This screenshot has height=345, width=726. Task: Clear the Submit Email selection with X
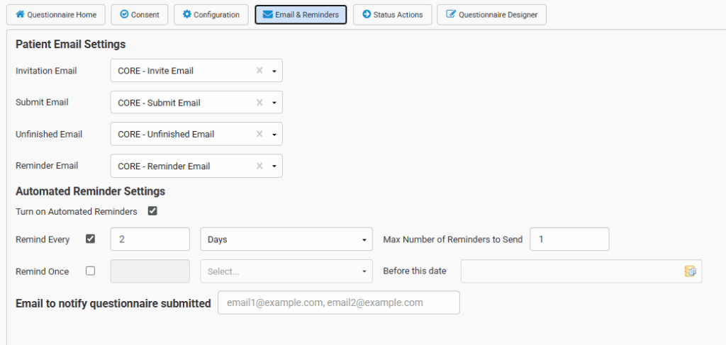click(x=259, y=103)
